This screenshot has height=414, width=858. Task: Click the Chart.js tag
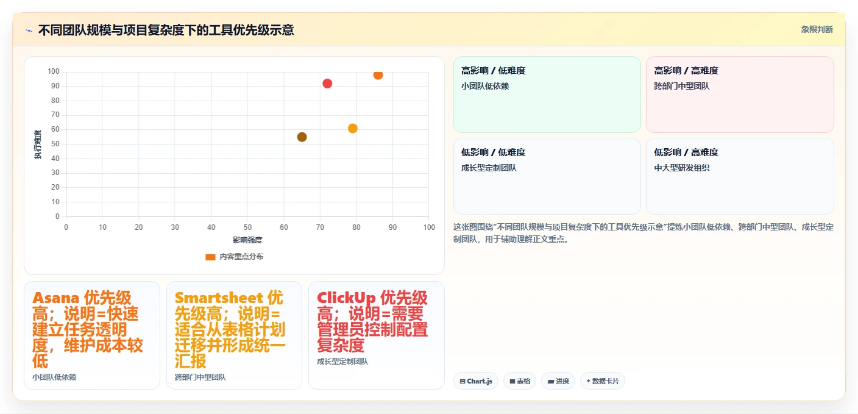[x=476, y=381]
